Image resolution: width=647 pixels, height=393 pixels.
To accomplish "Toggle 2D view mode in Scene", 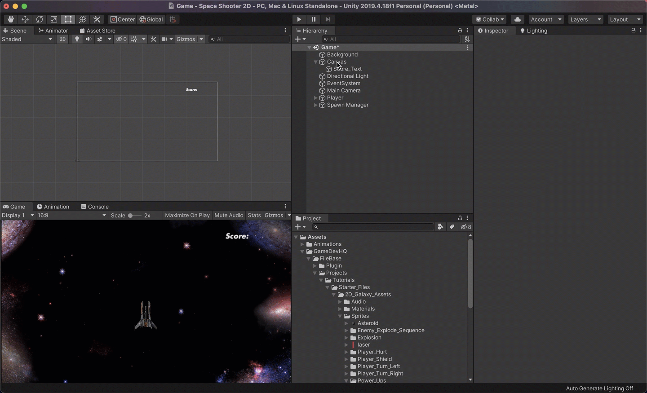I will (x=62, y=39).
